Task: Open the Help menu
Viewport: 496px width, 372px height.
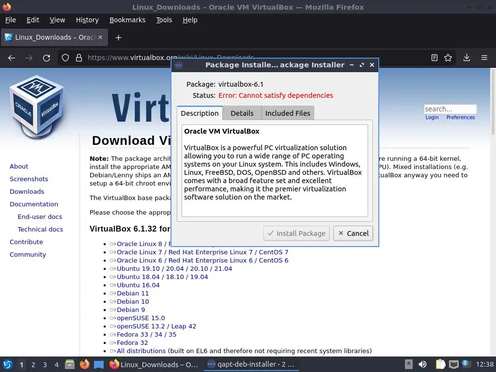Action: (190, 20)
